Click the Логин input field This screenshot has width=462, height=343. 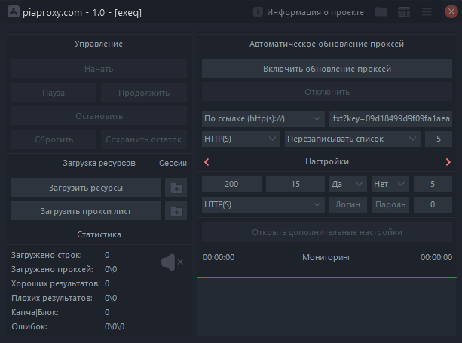(347, 204)
